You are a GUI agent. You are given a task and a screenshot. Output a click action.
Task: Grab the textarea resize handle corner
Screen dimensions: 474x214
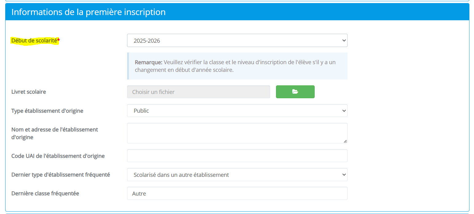[x=345, y=141]
